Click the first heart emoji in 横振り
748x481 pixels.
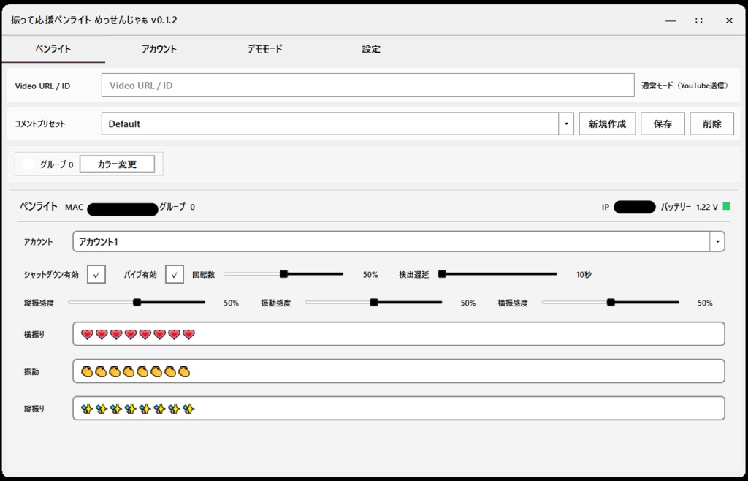click(87, 335)
